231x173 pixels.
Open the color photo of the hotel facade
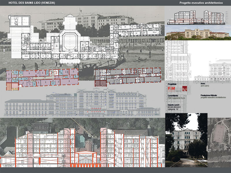tap(198, 33)
